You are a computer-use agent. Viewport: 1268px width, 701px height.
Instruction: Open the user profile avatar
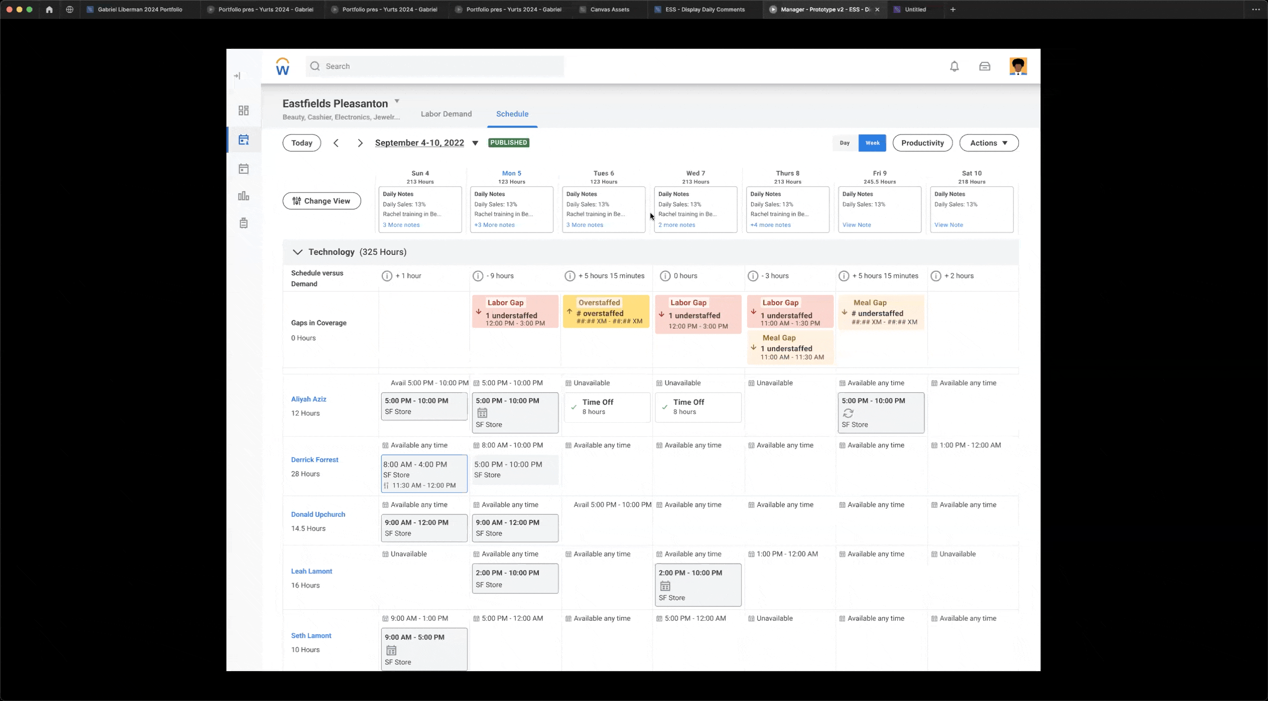(x=1018, y=66)
